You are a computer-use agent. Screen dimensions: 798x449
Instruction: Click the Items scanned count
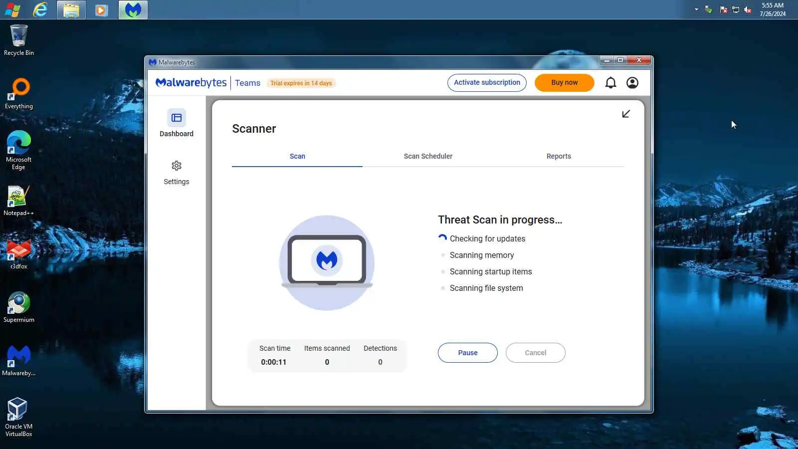327,362
